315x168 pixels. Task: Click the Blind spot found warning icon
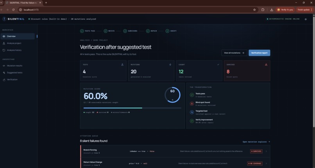click(192, 104)
